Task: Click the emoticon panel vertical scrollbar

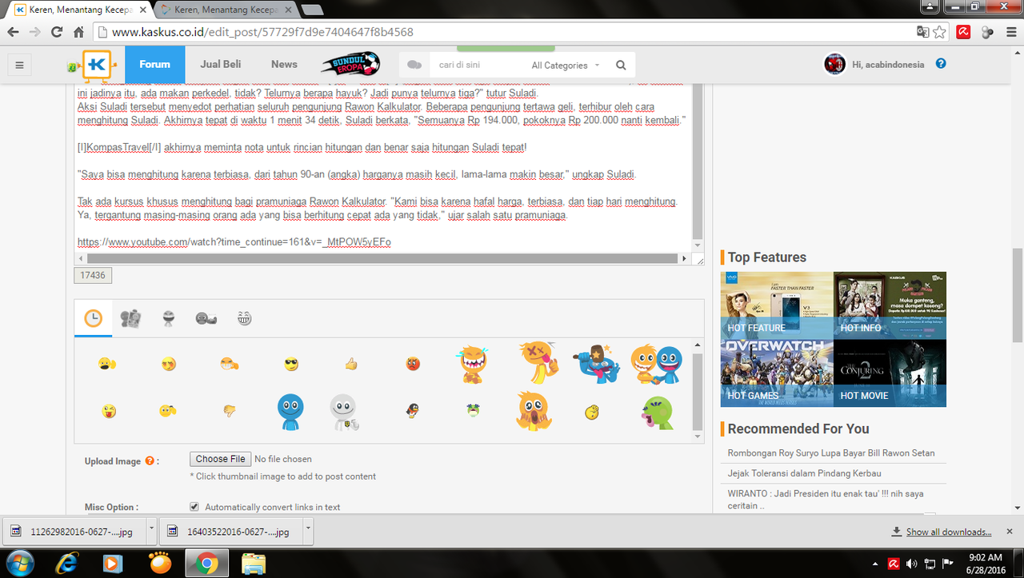Action: tap(698, 391)
